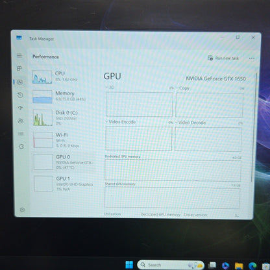Open the hamburger navigation menu
Viewport: 270px width, 270px height.
19,56
